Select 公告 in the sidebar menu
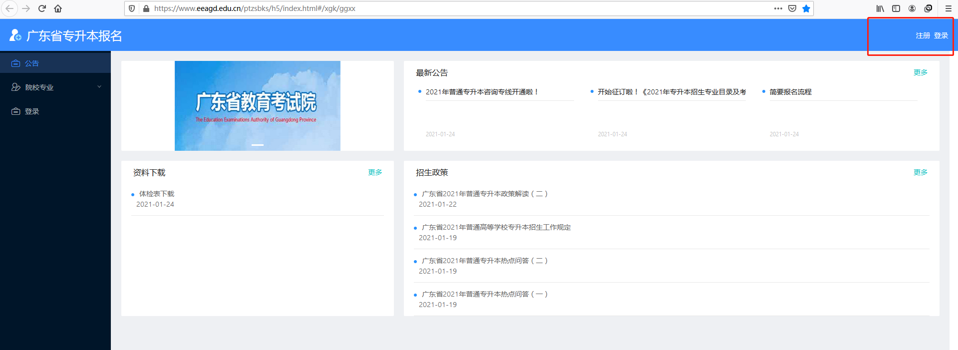958x350 pixels. click(x=55, y=63)
